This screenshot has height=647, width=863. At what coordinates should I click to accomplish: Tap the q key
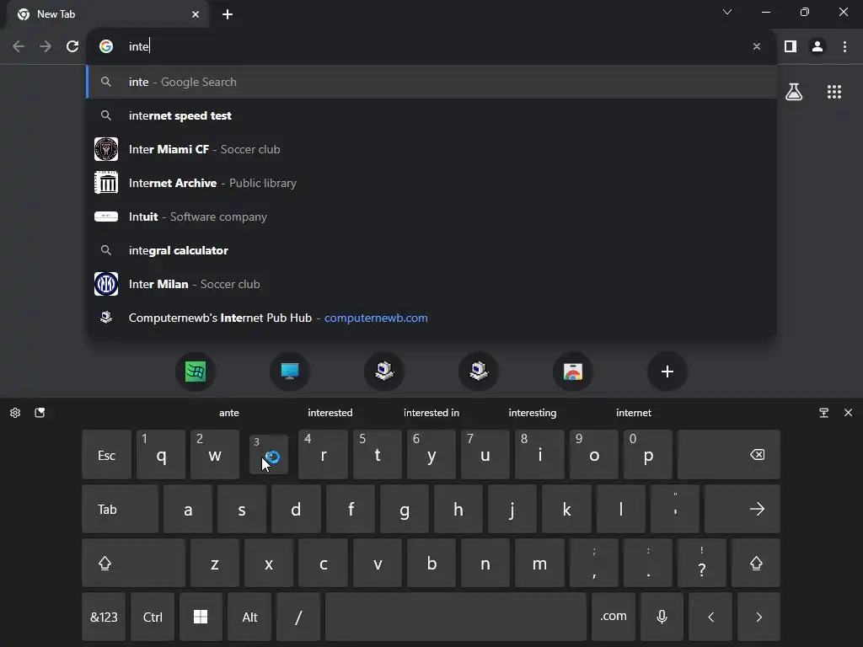(161, 455)
